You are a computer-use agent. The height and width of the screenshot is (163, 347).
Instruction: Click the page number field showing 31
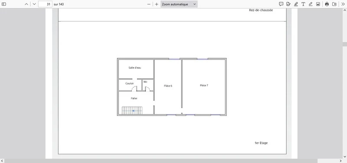[x=45, y=4]
